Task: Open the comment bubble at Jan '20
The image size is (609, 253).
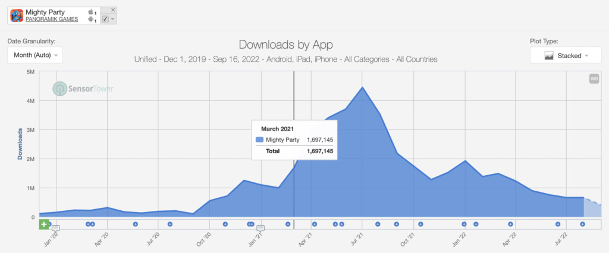Action: tap(55, 228)
